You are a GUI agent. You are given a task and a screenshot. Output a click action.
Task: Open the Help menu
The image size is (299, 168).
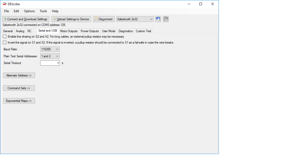pyautogui.click(x=55, y=11)
